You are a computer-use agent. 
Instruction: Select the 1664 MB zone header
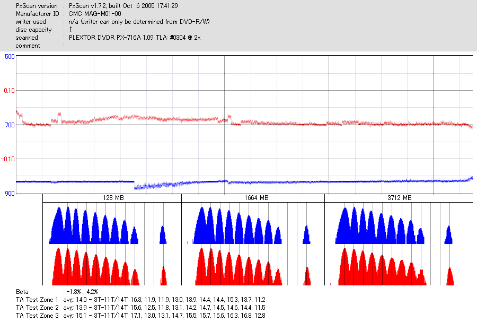pyautogui.click(x=253, y=198)
